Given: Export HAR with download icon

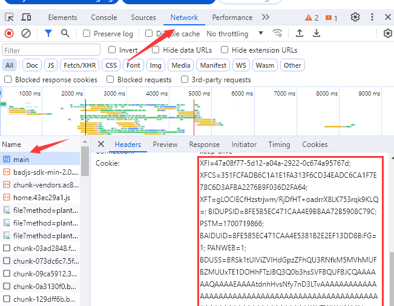Looking at the screenshot, I should tap(316, 34).
